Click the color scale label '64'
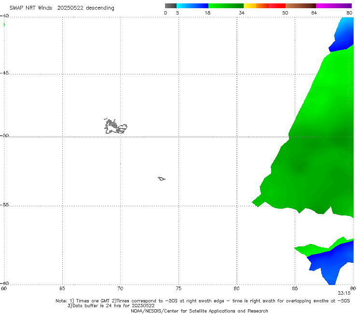Image resolution: width=357 pixels, height=314 pixels. click(314, 13)
